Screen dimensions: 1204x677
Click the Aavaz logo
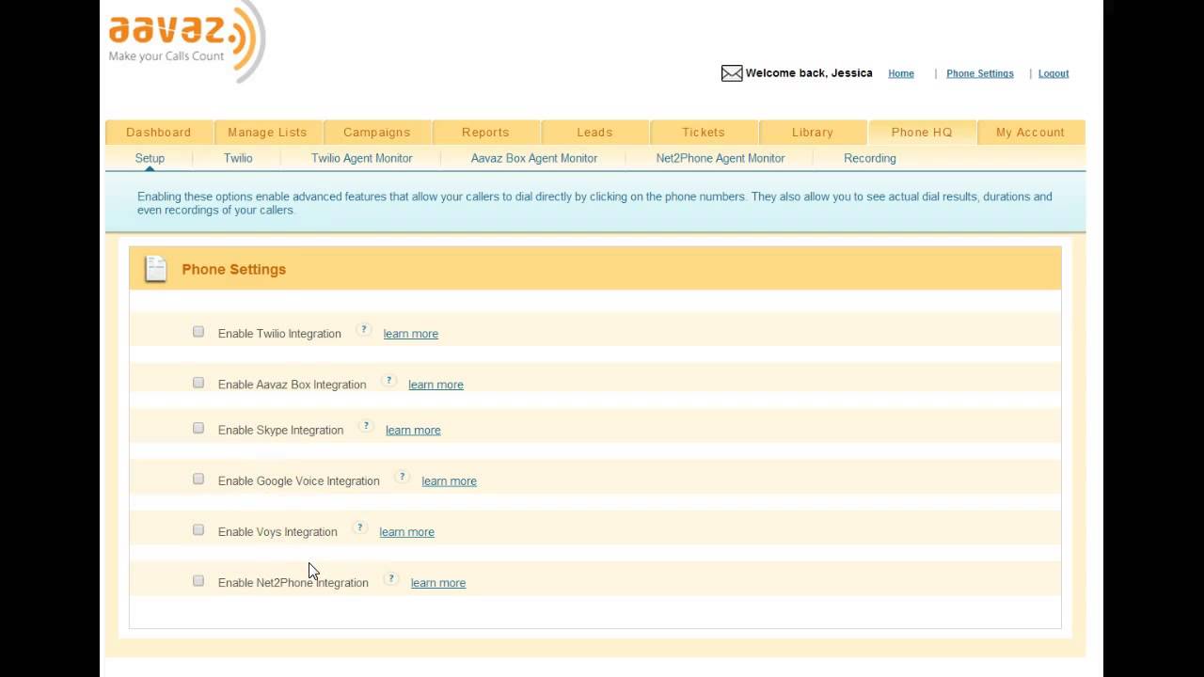coord(187,40)
